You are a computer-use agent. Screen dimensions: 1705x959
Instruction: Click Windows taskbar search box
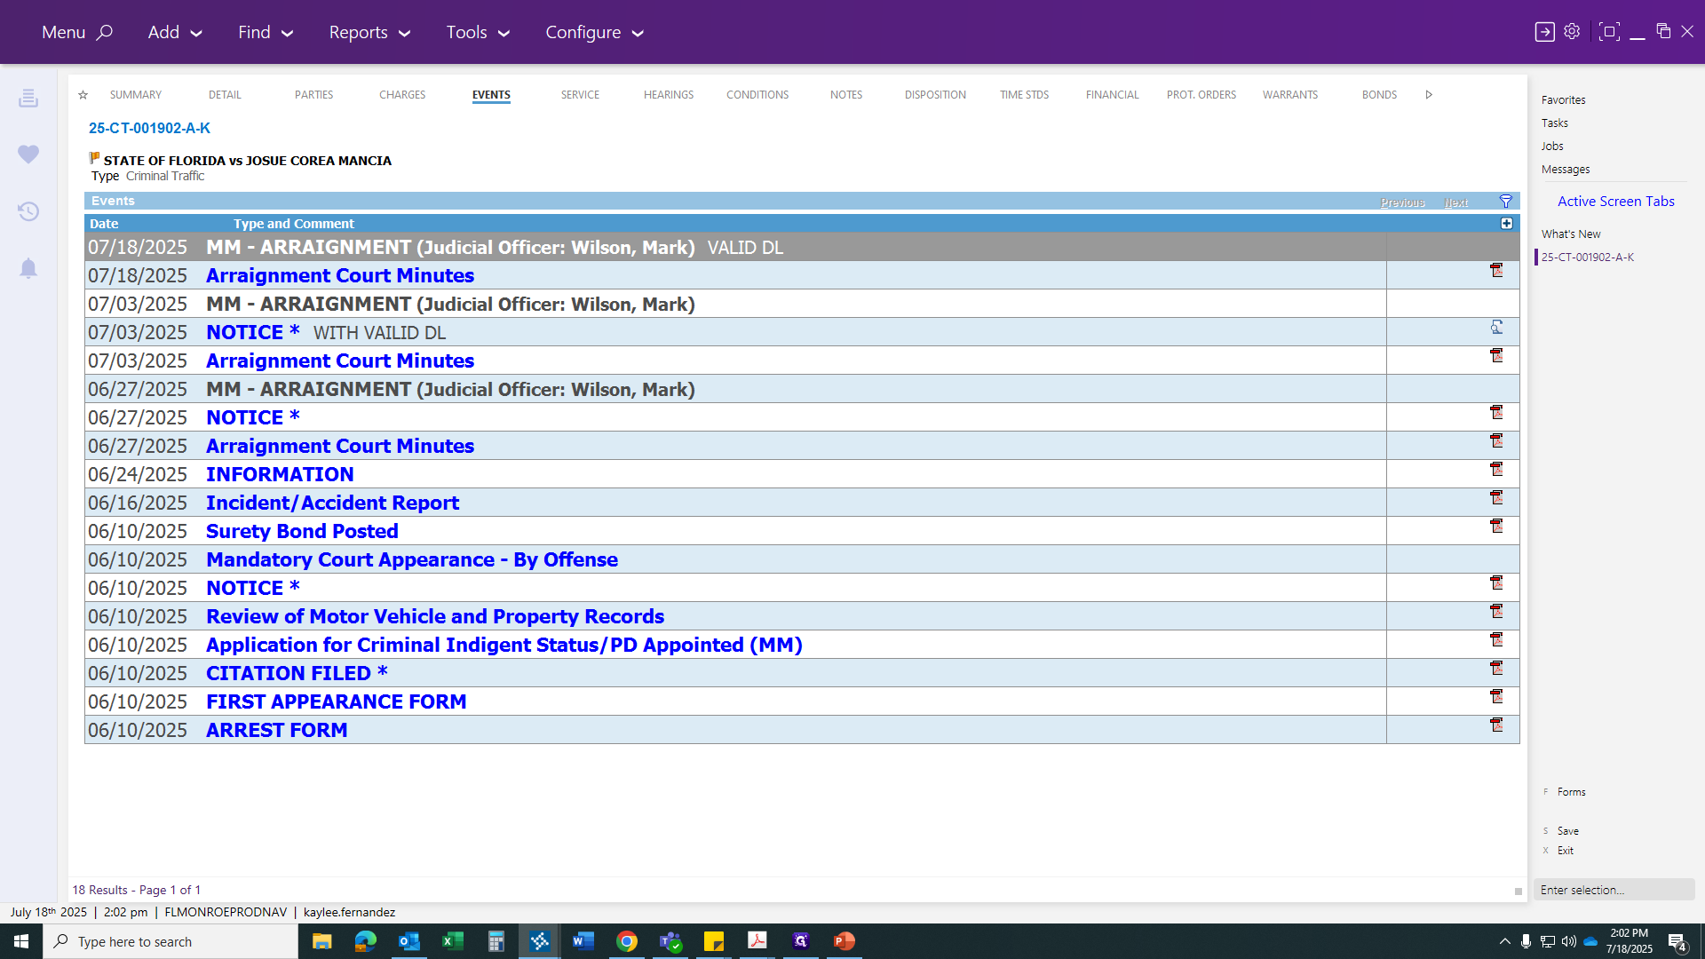pos(170,941)
